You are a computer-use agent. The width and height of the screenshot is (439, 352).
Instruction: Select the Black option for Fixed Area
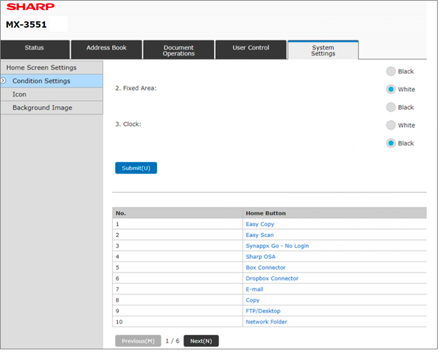pos(391,107)
